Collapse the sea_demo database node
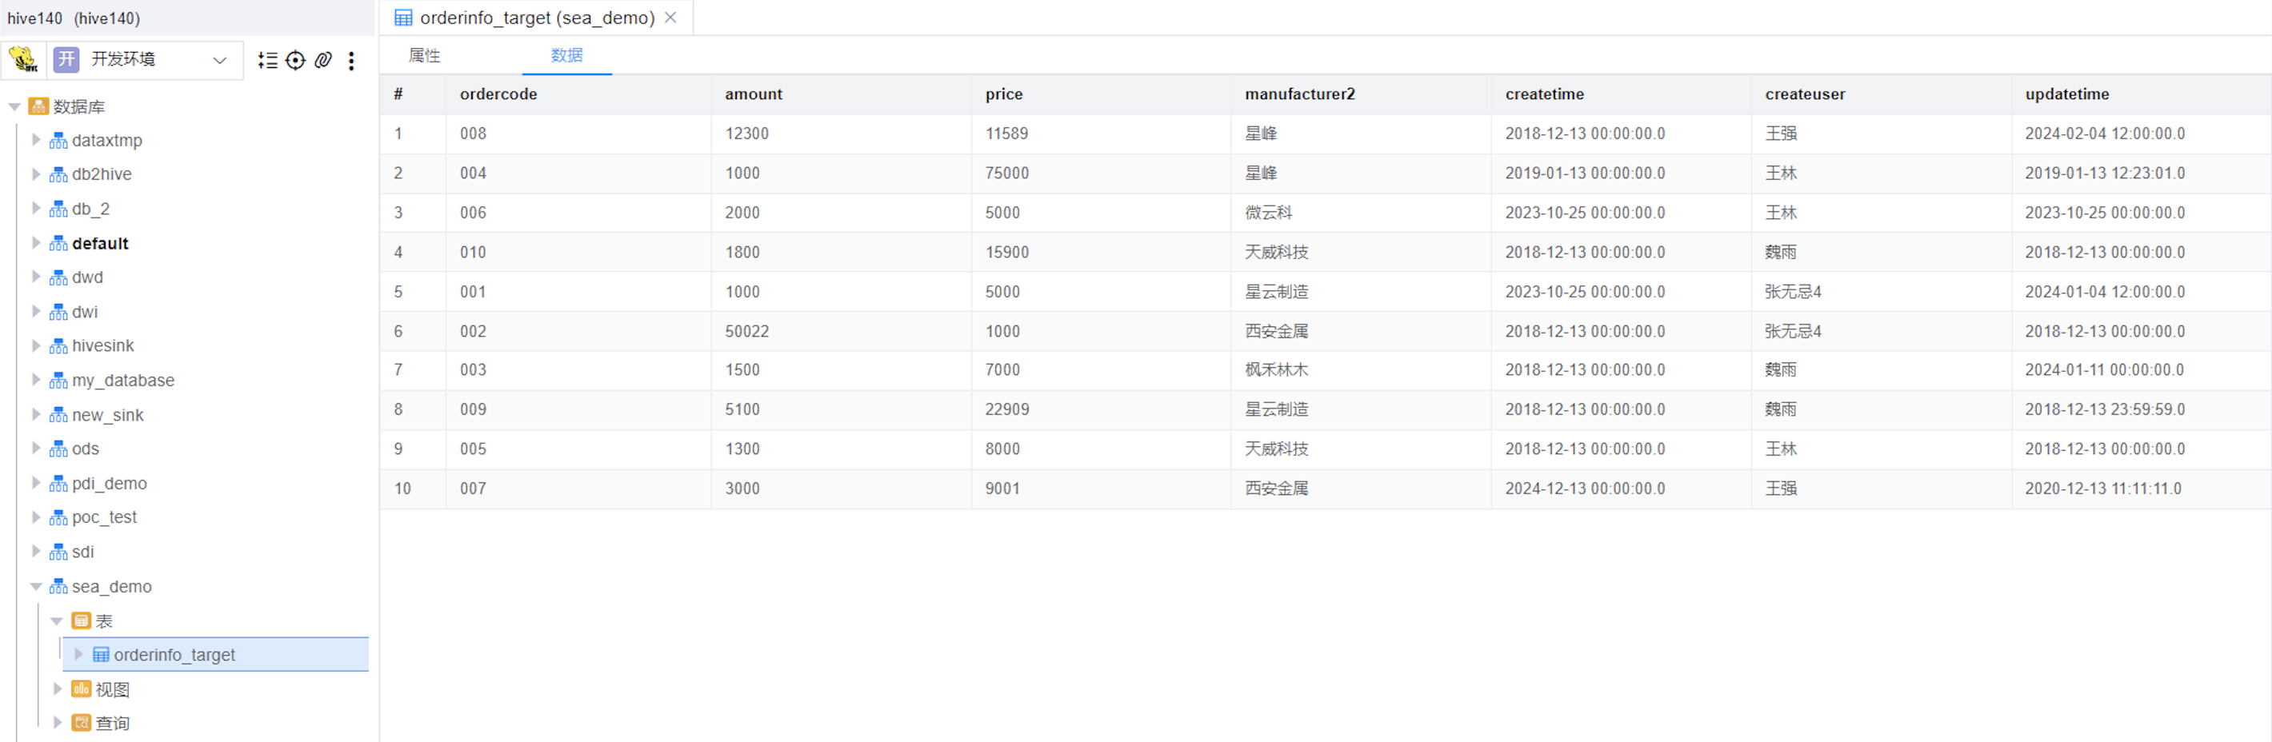Image resolution: width=2272 pixels, height=742 pixels. click(x=36, y=587)
